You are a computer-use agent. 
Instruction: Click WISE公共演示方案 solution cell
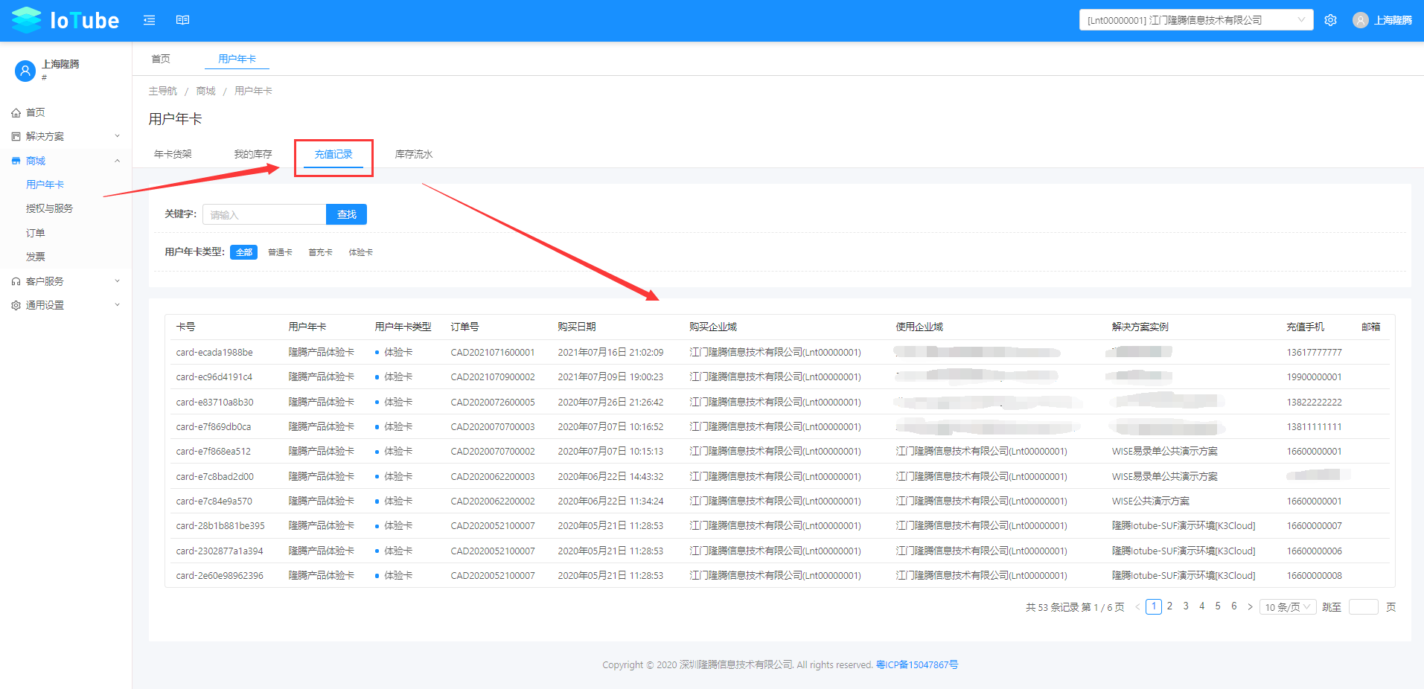click(x=1151, y=501)
